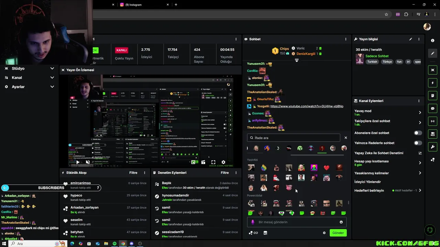Open chat settings gear icon
The height and width of the screenshot is (247, 440).
click(324, 233)
